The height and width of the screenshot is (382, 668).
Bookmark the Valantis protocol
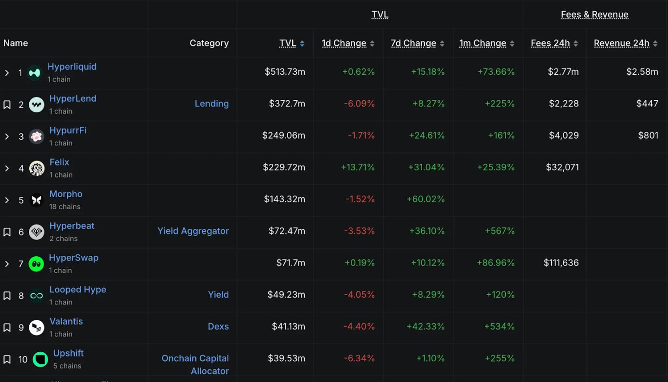[7, 328]
